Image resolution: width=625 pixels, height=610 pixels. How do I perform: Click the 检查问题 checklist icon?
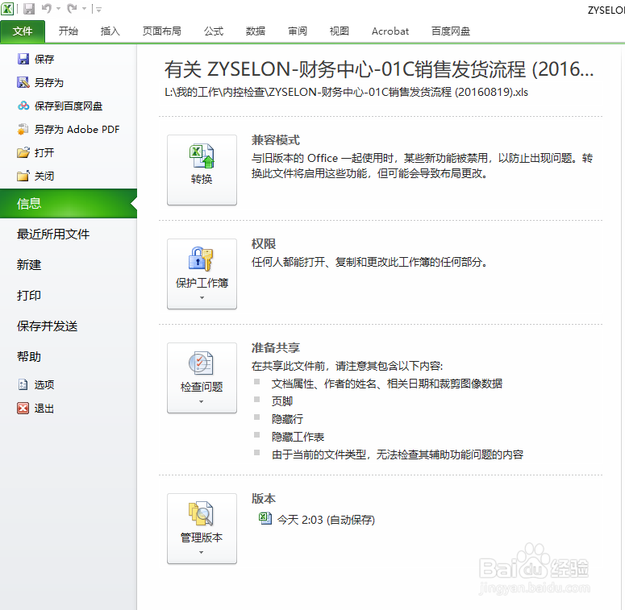(x=202, y=363)
